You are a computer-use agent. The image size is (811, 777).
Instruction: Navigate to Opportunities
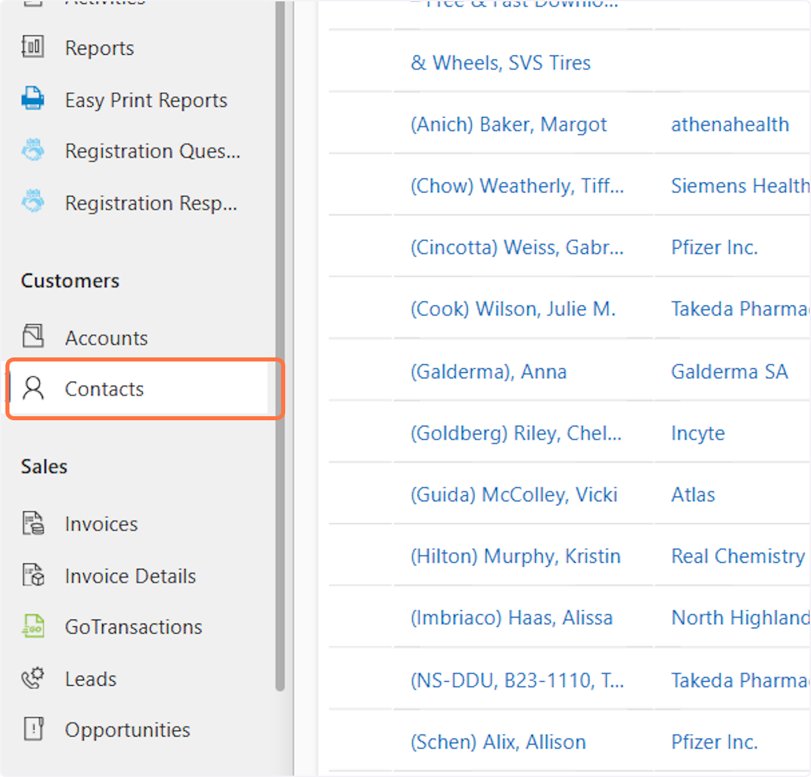128,730
